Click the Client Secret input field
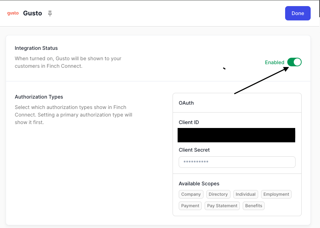Viewport: 320px width, 228px height. point(237,162)
